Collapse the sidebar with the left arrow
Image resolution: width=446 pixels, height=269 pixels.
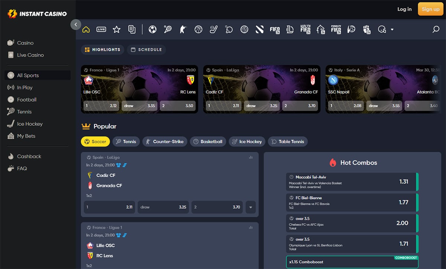75,24
